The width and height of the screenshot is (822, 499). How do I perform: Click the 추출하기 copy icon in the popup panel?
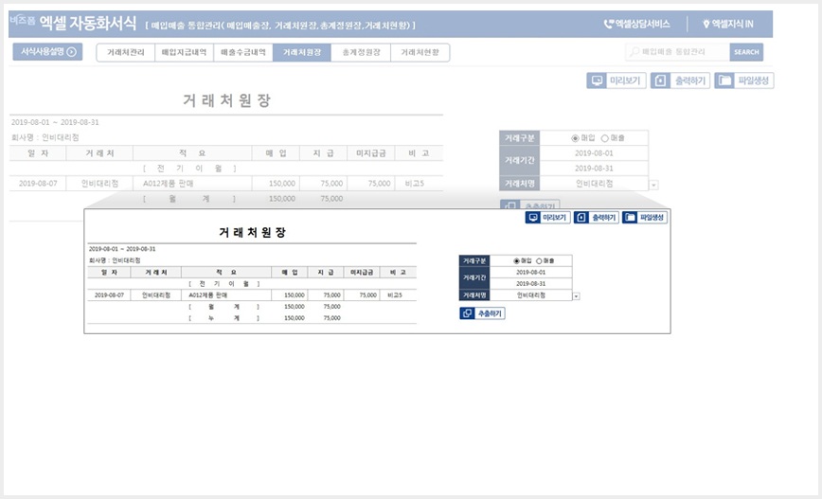coord(467,313)
